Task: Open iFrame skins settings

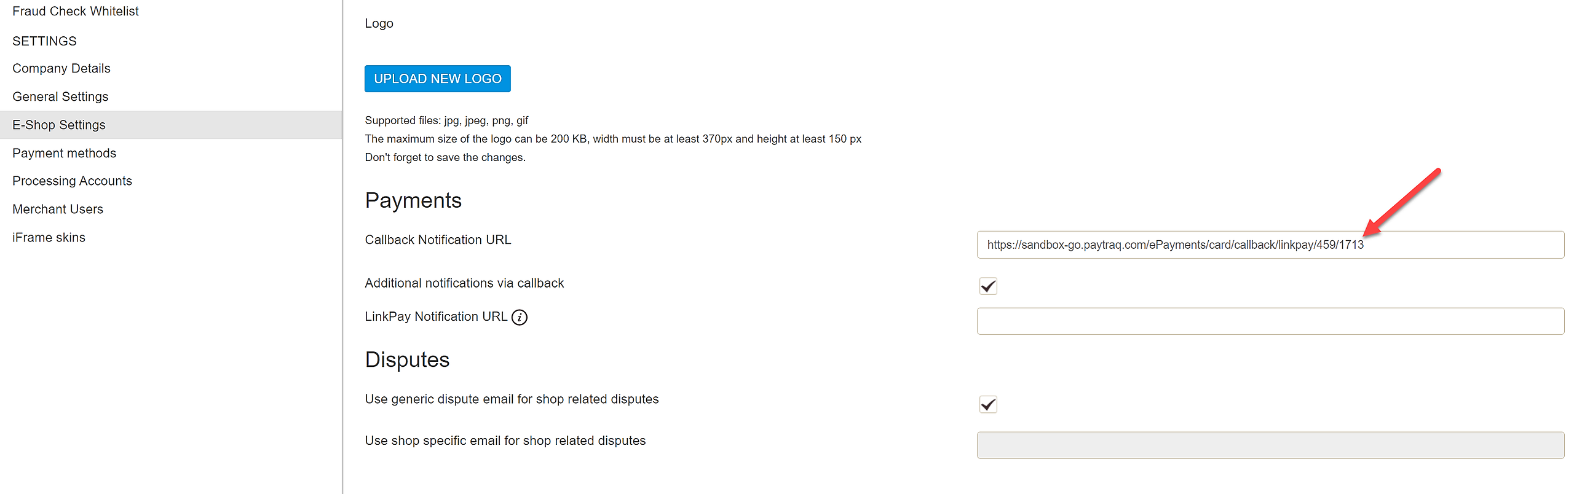Action: (49, 237)
